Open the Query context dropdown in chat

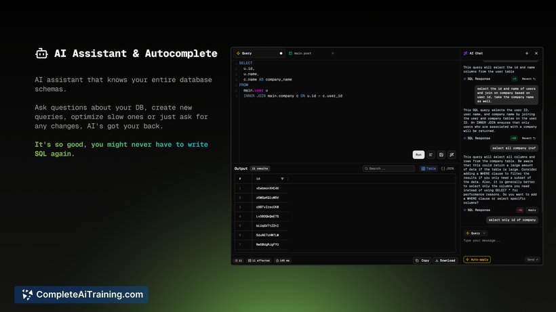tap(475, 233)
